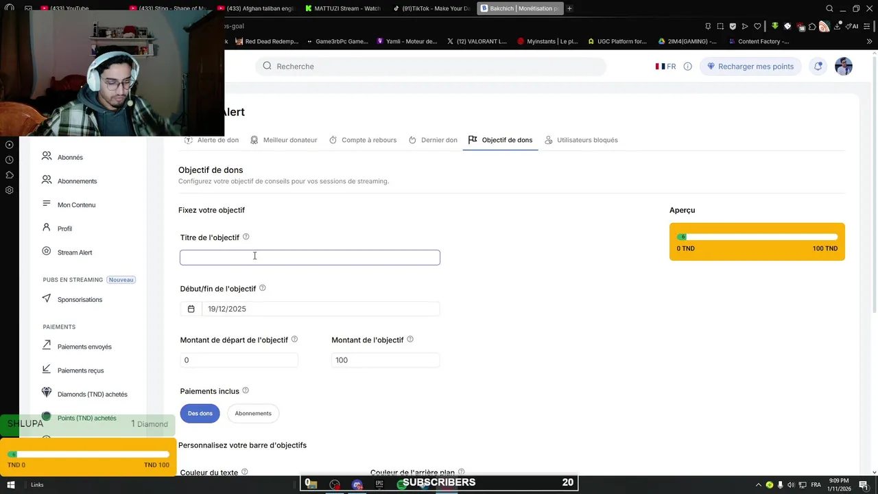Click the Sponsorisations paper-plane icon
878x494 pixels.
(x=47, y=298)
